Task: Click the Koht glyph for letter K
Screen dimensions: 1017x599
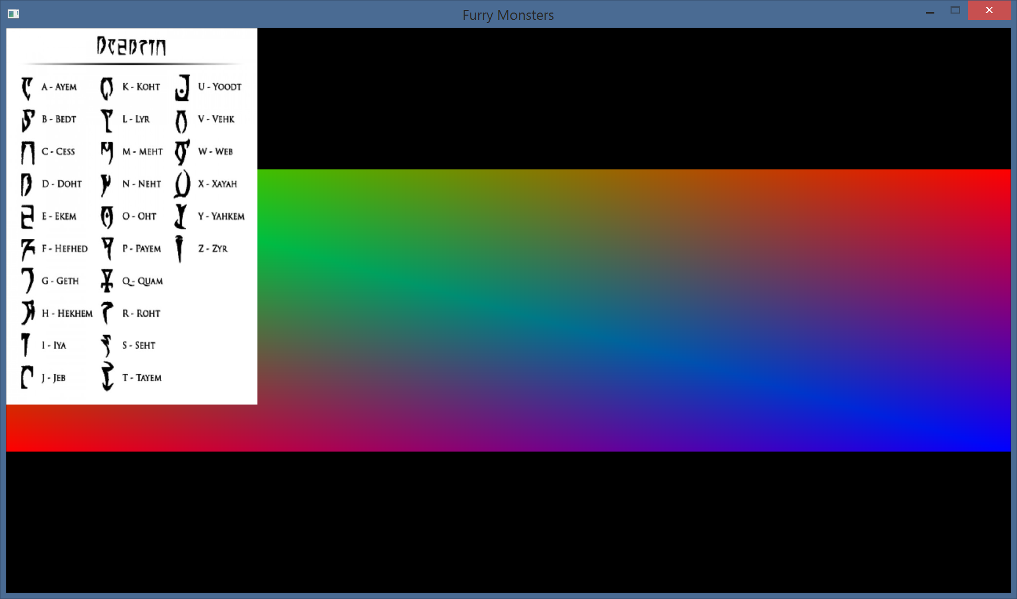Action: (x=107, y=88)
